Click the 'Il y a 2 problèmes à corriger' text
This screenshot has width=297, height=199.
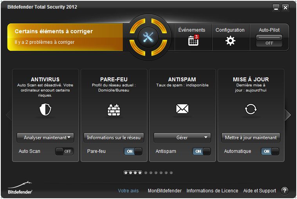pyautogui.click(x=45, y=42)
